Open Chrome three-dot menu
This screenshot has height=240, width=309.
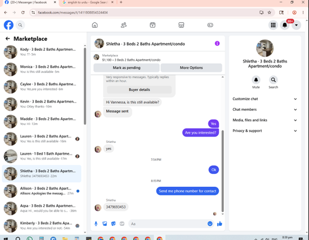[x=303, y=12]
